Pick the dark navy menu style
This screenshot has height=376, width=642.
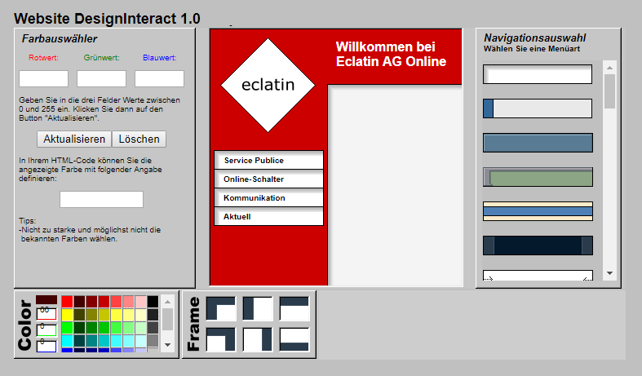tap(538, 245)
